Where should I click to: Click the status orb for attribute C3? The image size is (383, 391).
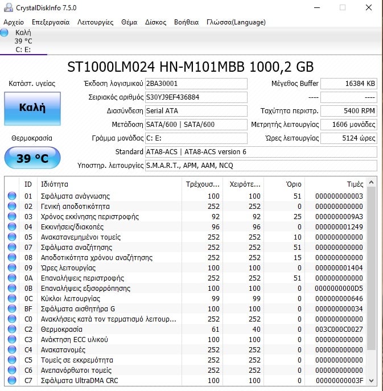(12, 339)
